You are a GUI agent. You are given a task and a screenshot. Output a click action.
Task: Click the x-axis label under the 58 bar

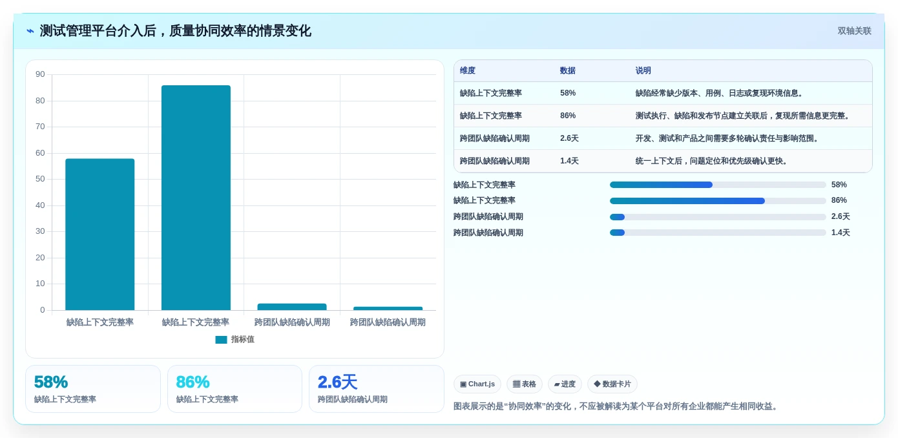pyautogui.click(x=100, y=322)
